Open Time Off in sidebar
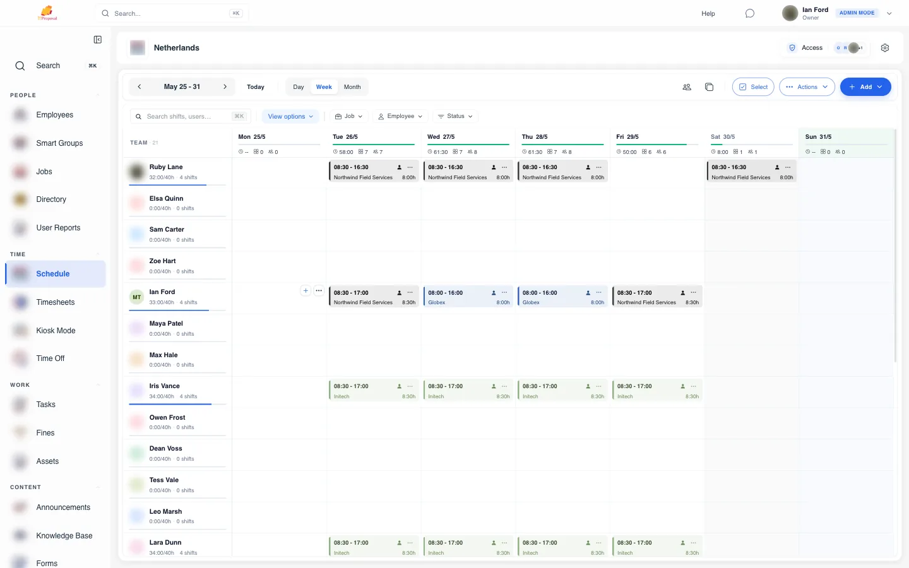909x568 pixels. click(56, 358)
